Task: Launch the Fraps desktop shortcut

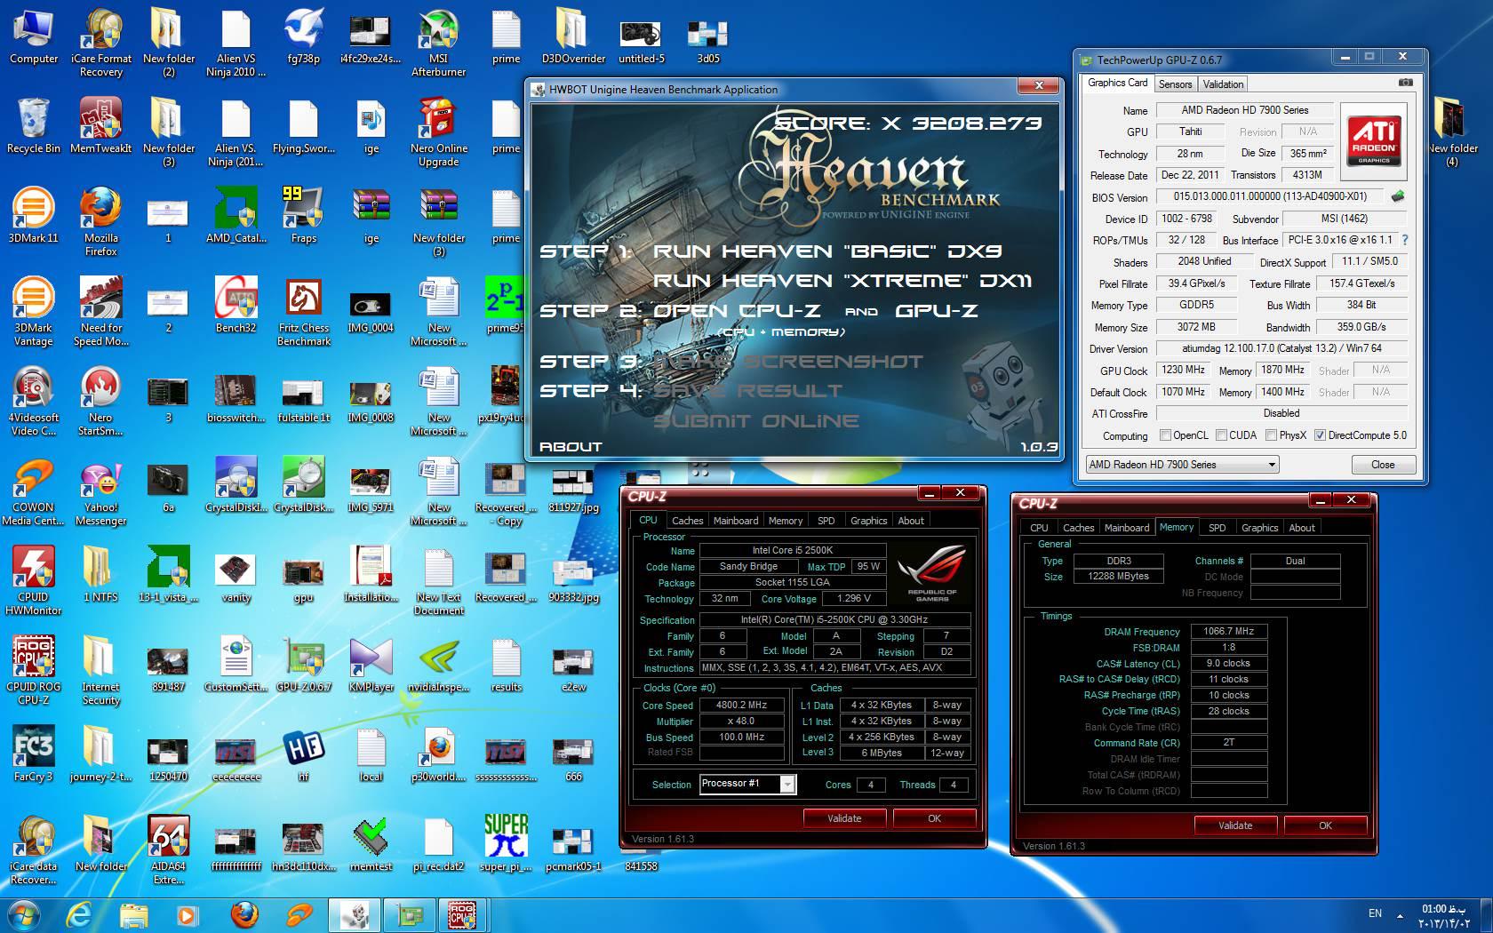Action: coord(303,215)
